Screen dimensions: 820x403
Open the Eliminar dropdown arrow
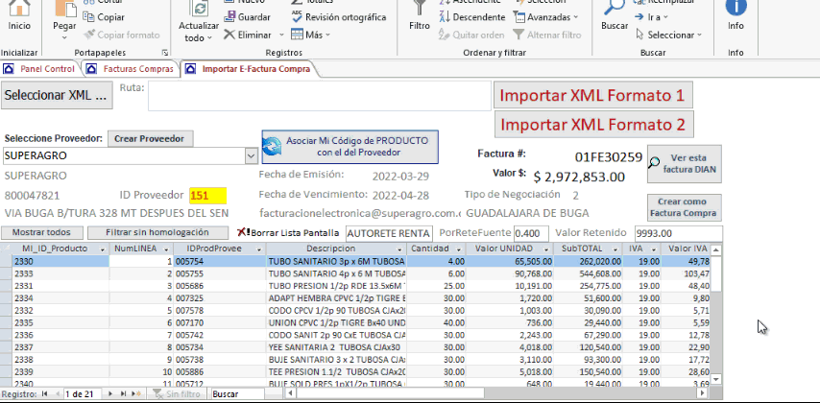click(x=278, y=36)
